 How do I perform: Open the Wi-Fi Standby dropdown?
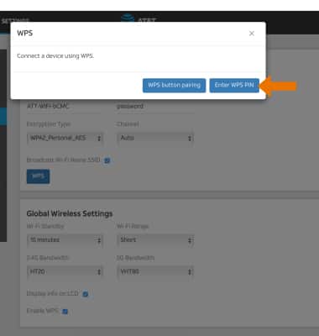(x=65, y=240)
